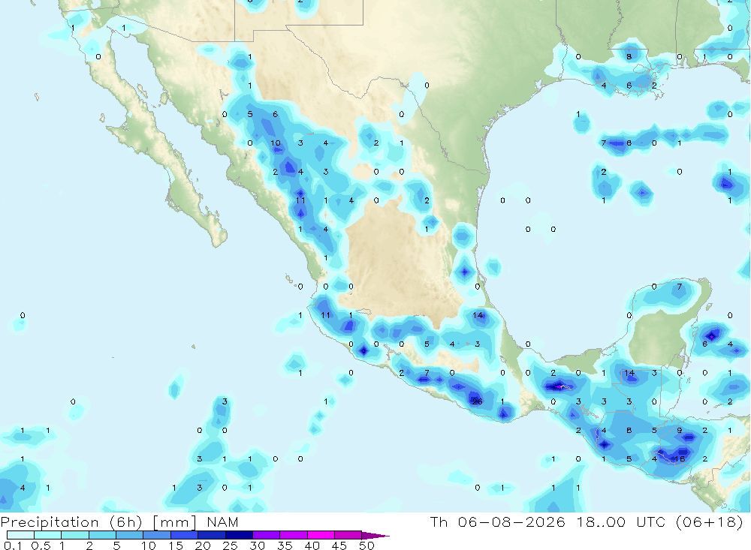
Task: Select the 2–5 mm legend color swatch
Action: [x=102, y=535]
